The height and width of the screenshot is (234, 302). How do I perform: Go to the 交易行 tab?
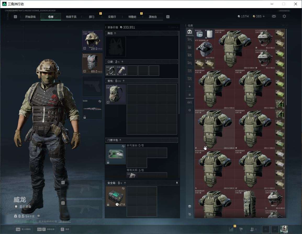[112, 17]
